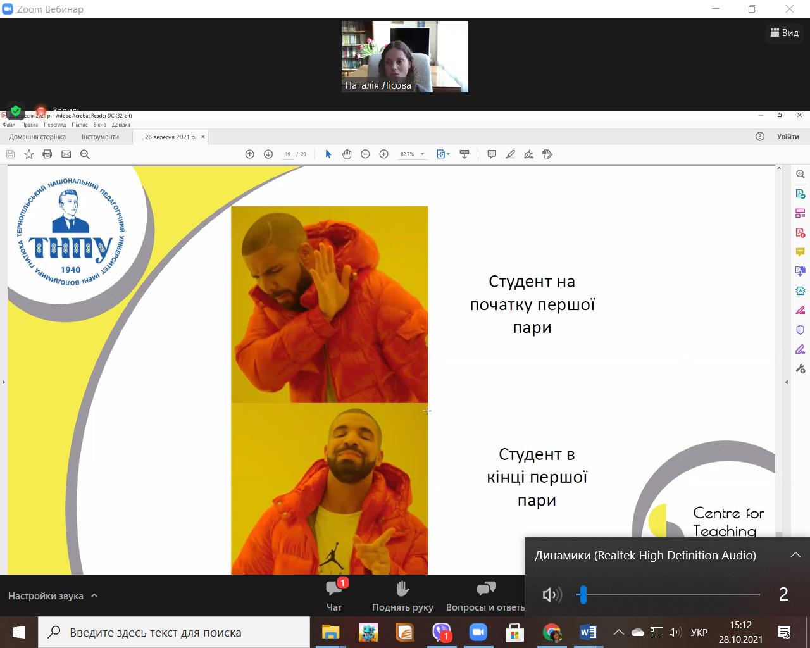Viewport: 810px width, 648px height.
Task: Open the zoom percentage dropdown
Action: 423,154
